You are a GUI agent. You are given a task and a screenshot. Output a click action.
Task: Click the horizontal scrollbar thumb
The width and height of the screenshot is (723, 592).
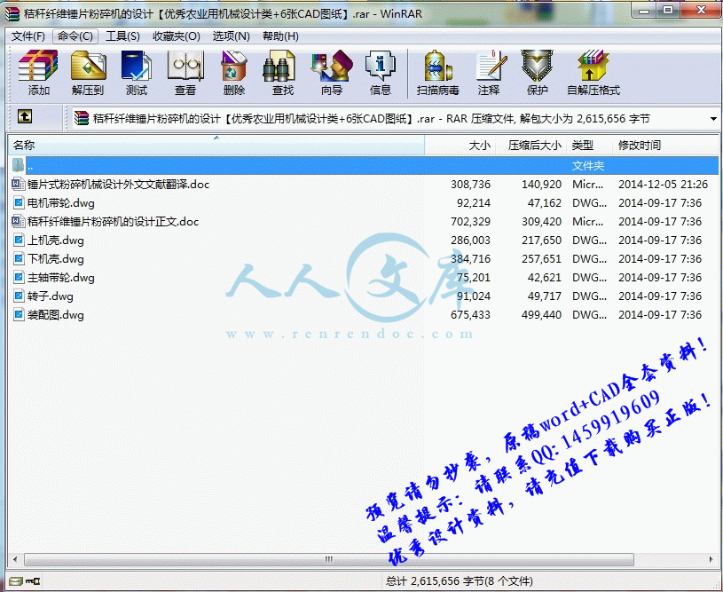(329, 559)
